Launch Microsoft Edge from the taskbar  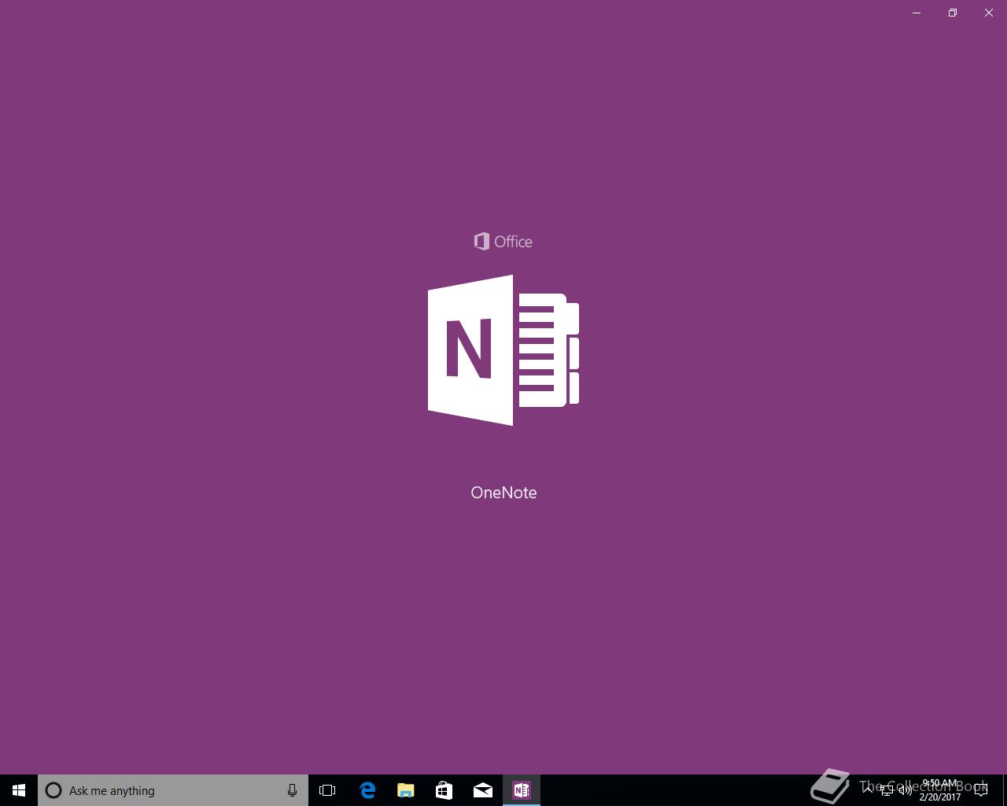[367, 790]
